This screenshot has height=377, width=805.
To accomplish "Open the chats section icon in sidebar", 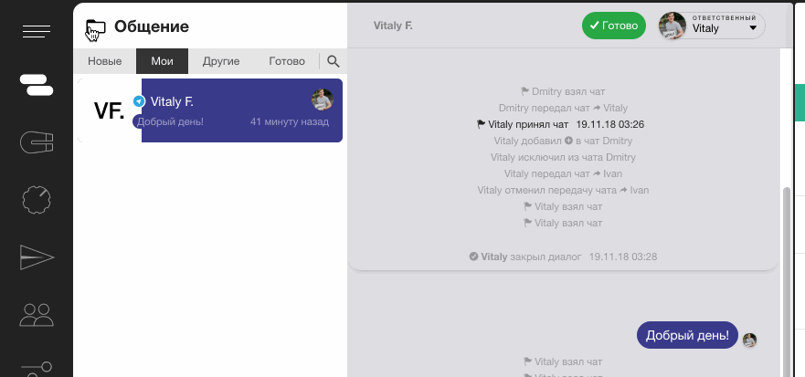I will [37, 84].
